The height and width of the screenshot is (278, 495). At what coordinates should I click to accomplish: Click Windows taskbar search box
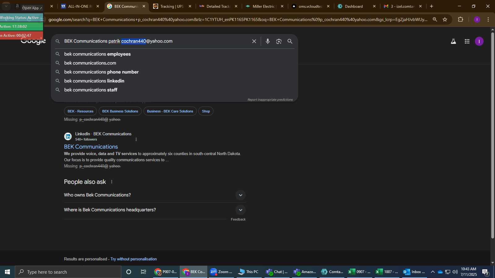pos(68,272)
